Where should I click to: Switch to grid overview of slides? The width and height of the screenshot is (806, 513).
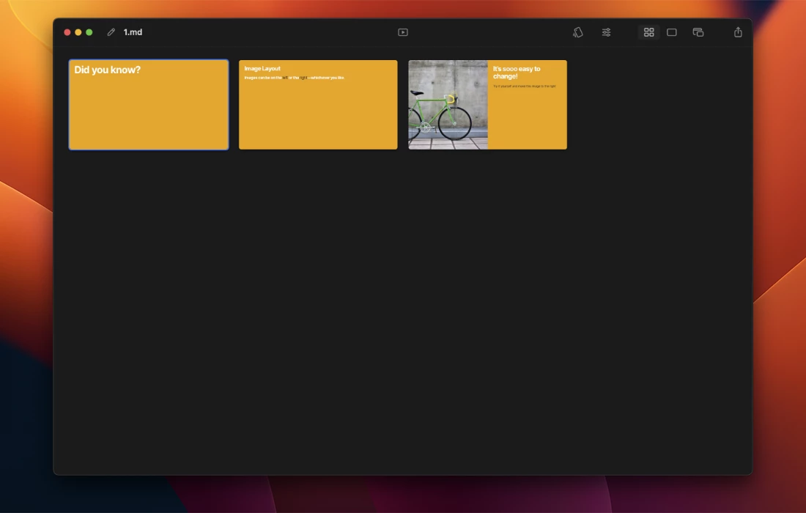[648, 32]
